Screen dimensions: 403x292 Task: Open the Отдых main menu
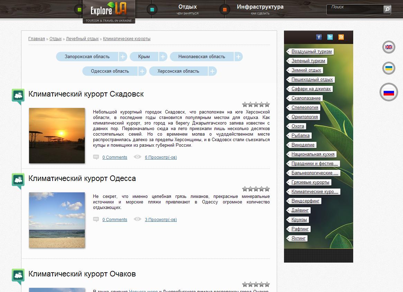point(187,9)
